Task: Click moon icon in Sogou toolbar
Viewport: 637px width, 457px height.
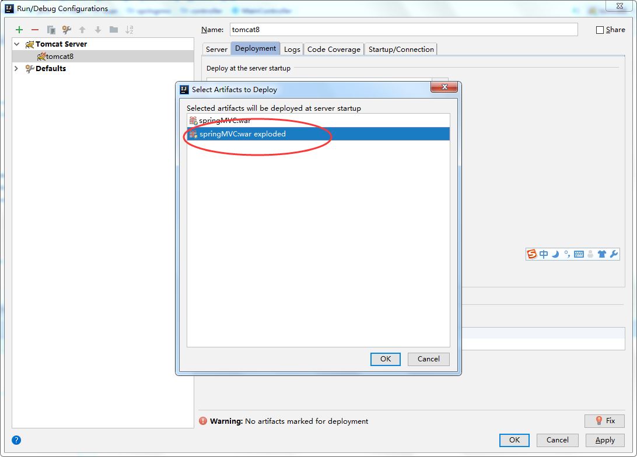Action: click(x=555, y=254)
